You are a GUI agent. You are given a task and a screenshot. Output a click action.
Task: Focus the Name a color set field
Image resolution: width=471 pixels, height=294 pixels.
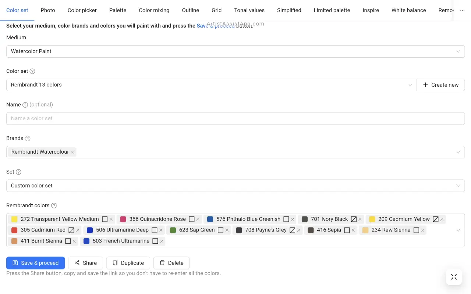click(235, 118)
